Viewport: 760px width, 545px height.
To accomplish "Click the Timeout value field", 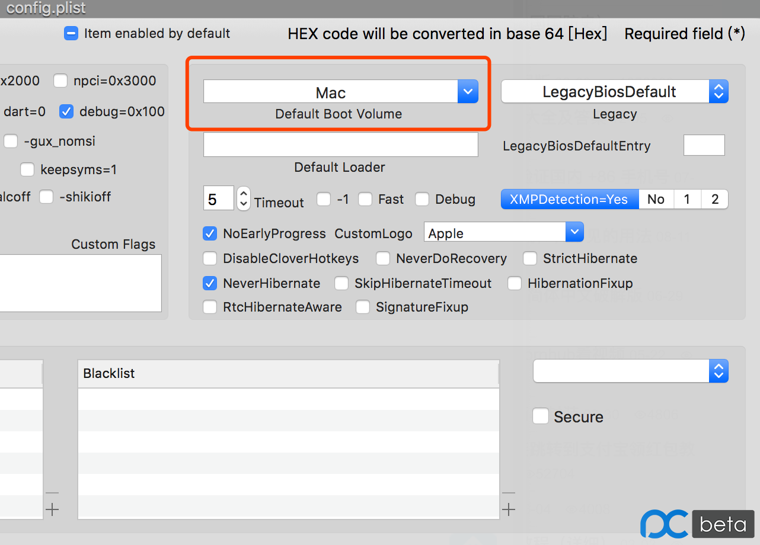I will [219, 198].
